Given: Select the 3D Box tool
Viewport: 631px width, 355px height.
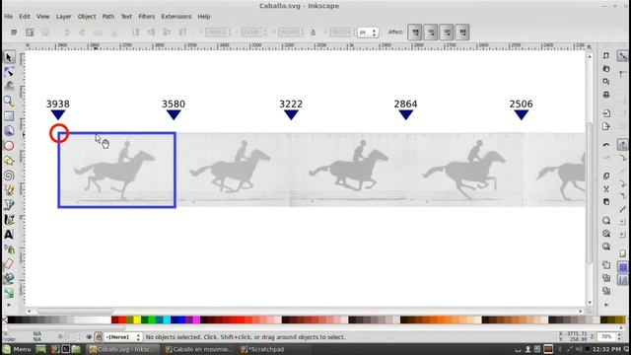Looking at the screenshot, I should tap(9, 131).
